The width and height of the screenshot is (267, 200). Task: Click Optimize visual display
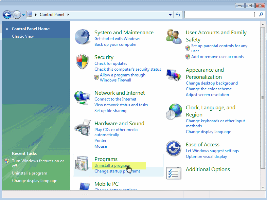pyautogui.click(x=206, y=157)
